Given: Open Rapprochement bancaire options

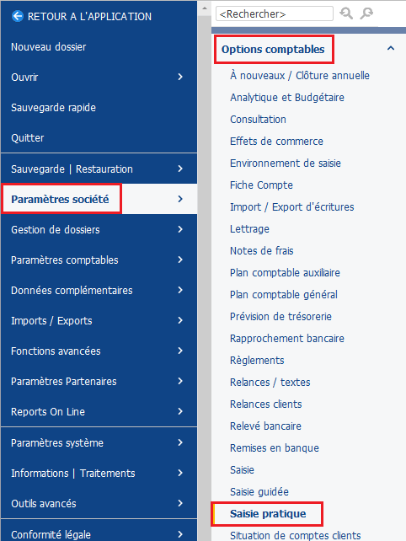Looking at the screenshot, I should tap(287, 339).
